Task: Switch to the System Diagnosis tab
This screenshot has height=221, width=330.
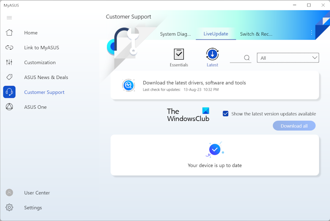Action: click(175, 34)
